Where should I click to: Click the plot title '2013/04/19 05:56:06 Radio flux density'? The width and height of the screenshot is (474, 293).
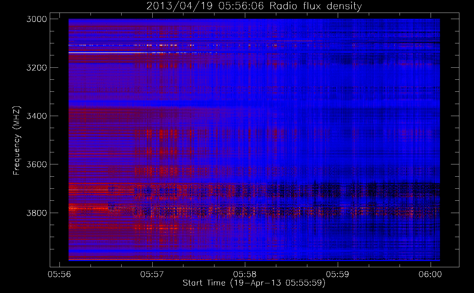[x=254, y=6]
